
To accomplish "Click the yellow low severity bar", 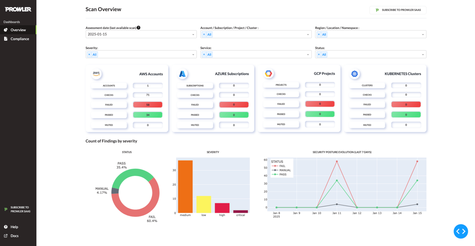I will pos(204,204).
